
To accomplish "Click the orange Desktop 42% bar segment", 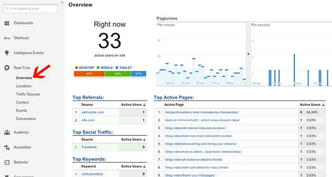I will 89,74.
